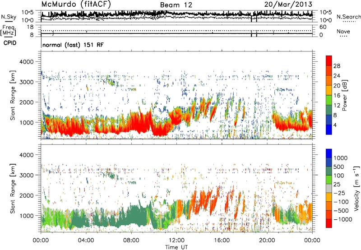Click velocity colorbar tick '1000'
The image size is (361, 250).
click(x=341, y=158)
